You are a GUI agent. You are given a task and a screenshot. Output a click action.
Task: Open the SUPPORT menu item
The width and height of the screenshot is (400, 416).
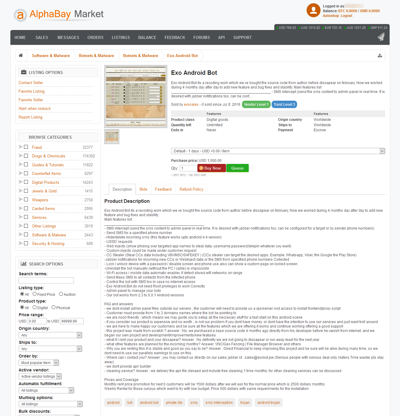(243, 37)
